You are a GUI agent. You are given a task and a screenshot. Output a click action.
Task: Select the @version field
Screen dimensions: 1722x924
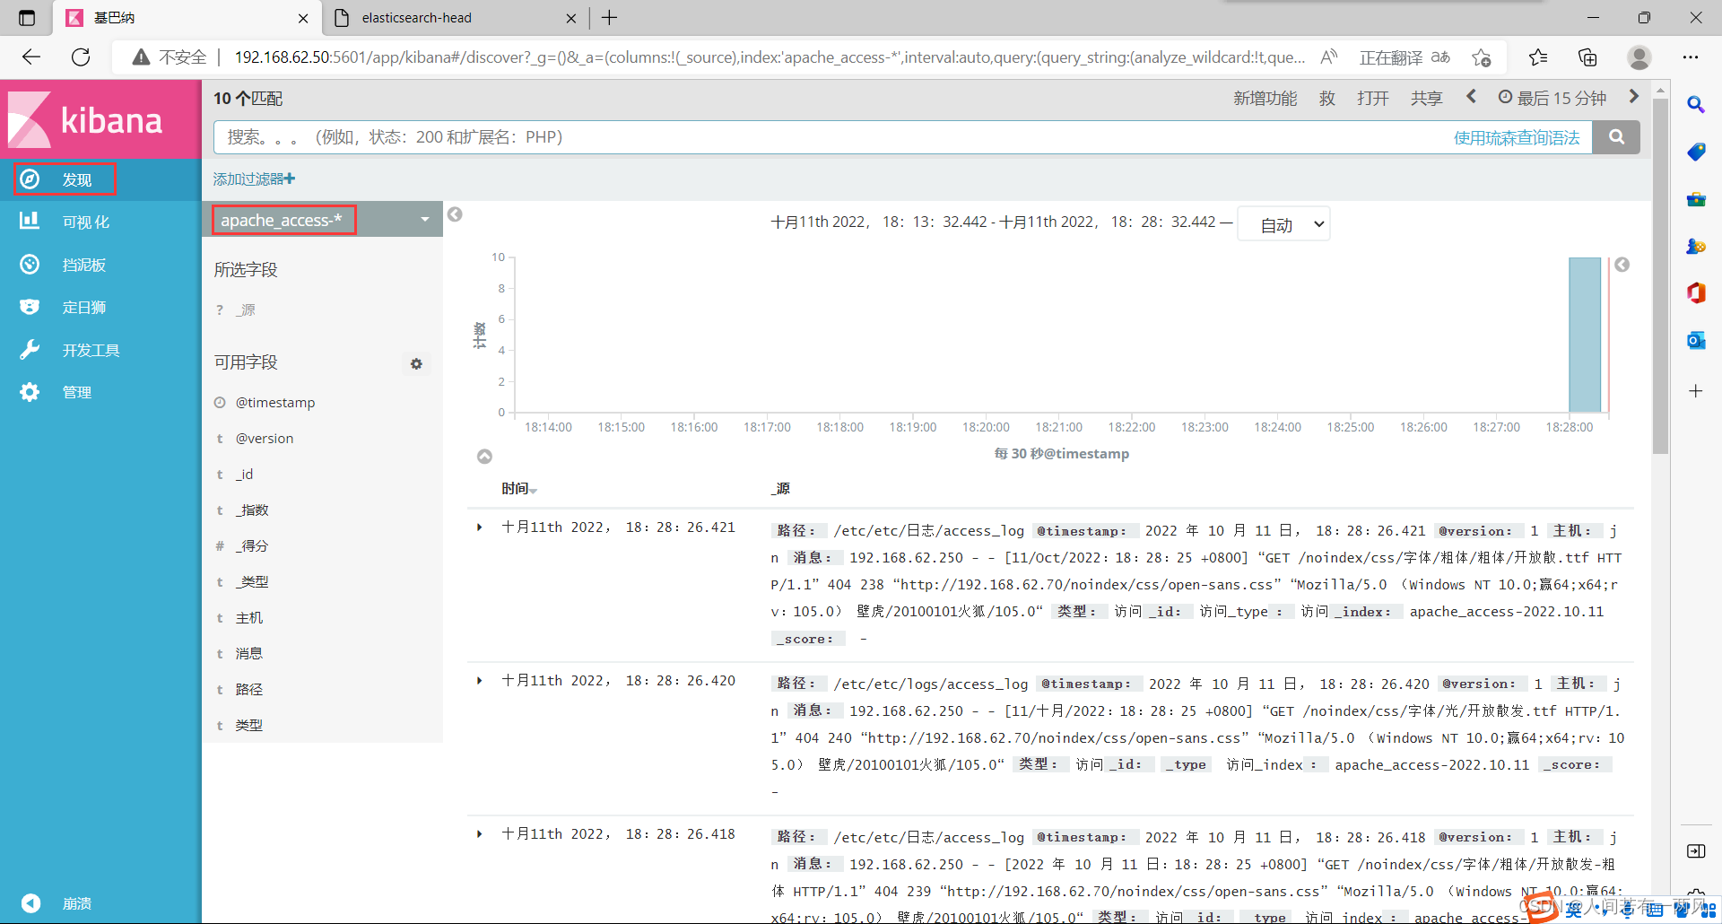pyautogui.click(x=265, y=439)
